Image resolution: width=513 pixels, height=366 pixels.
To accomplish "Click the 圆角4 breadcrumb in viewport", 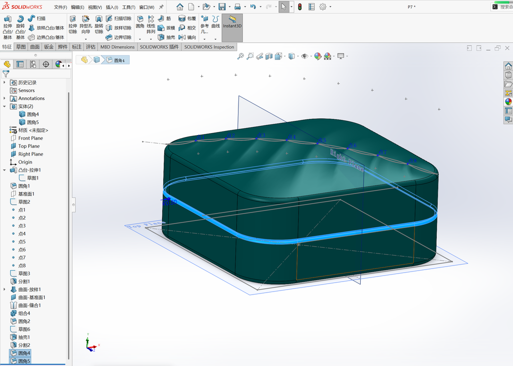I will 116,60.
